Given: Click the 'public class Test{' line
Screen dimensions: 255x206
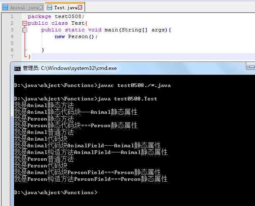Looking at the screenshot, I should tap(58, 23).
